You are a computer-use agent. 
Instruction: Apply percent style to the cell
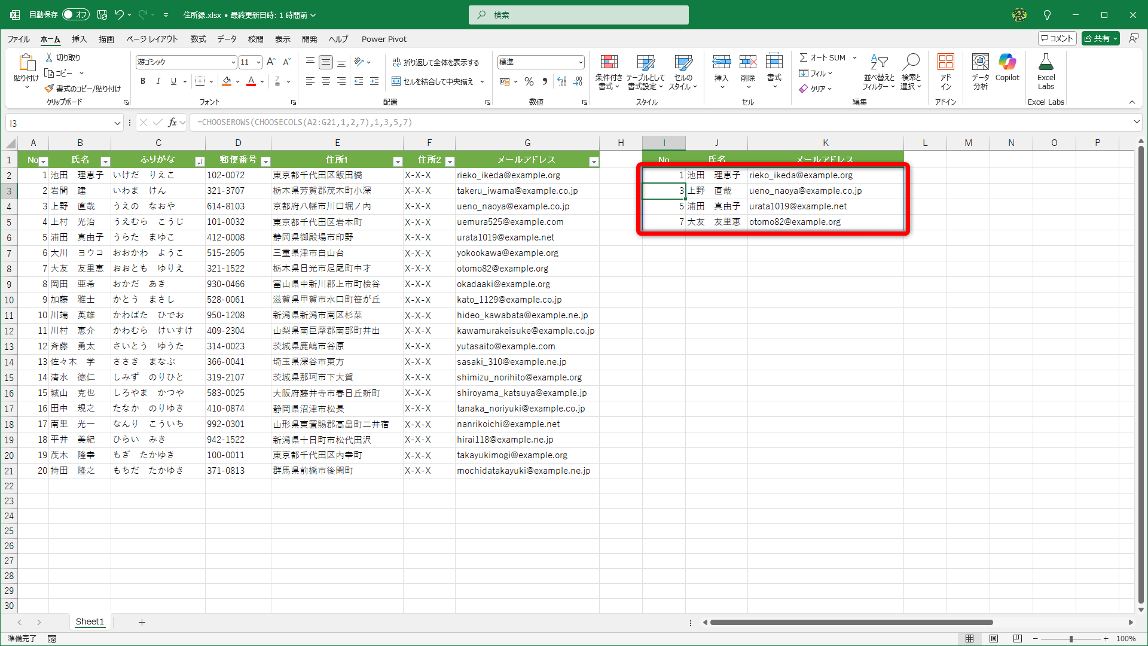click(x=529, y=81)
